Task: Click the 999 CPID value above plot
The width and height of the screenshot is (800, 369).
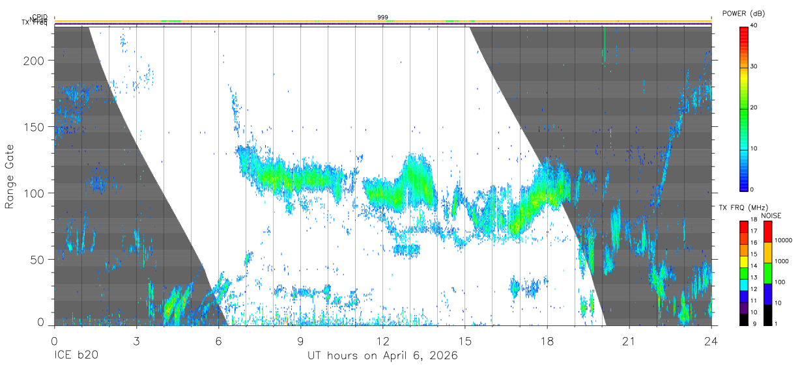Action: click(x=382, y=18)
